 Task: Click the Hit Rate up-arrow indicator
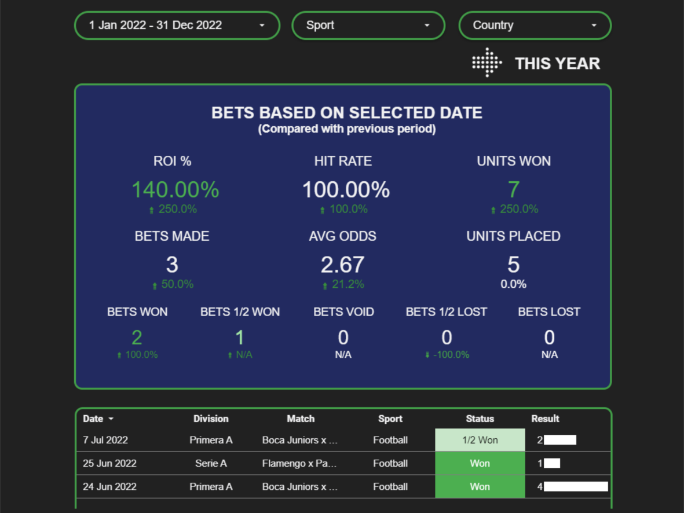(x=323, y=210)
